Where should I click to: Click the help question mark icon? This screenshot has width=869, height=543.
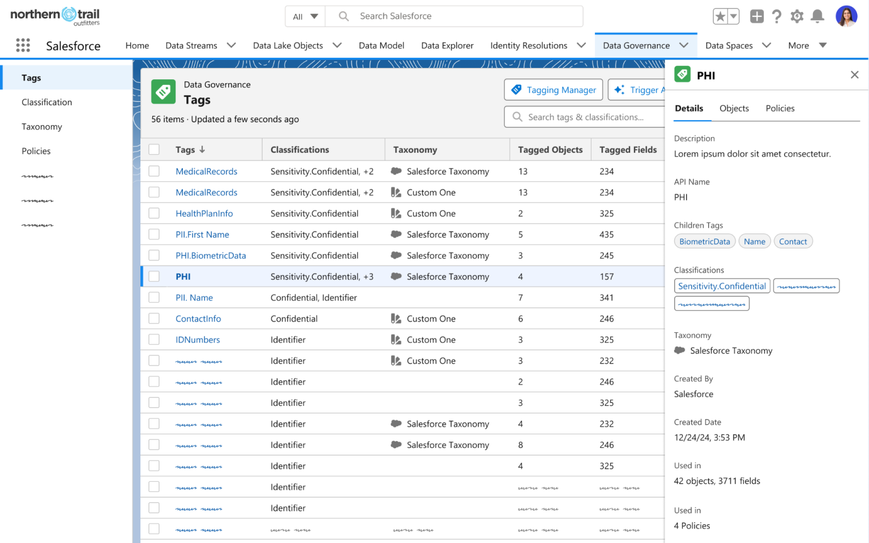point(776,16)
